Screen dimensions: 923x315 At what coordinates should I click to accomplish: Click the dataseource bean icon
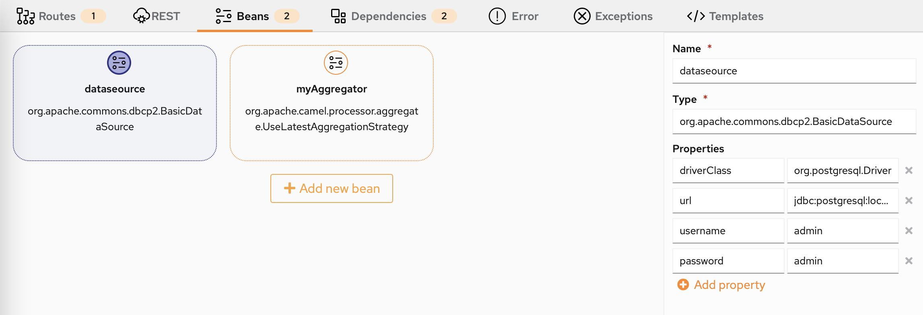119,63
